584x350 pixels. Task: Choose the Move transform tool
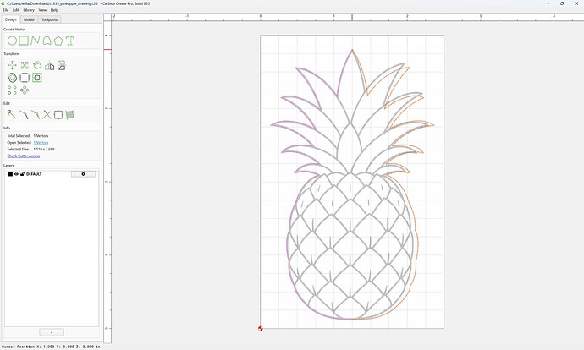[x=12, y=65]
